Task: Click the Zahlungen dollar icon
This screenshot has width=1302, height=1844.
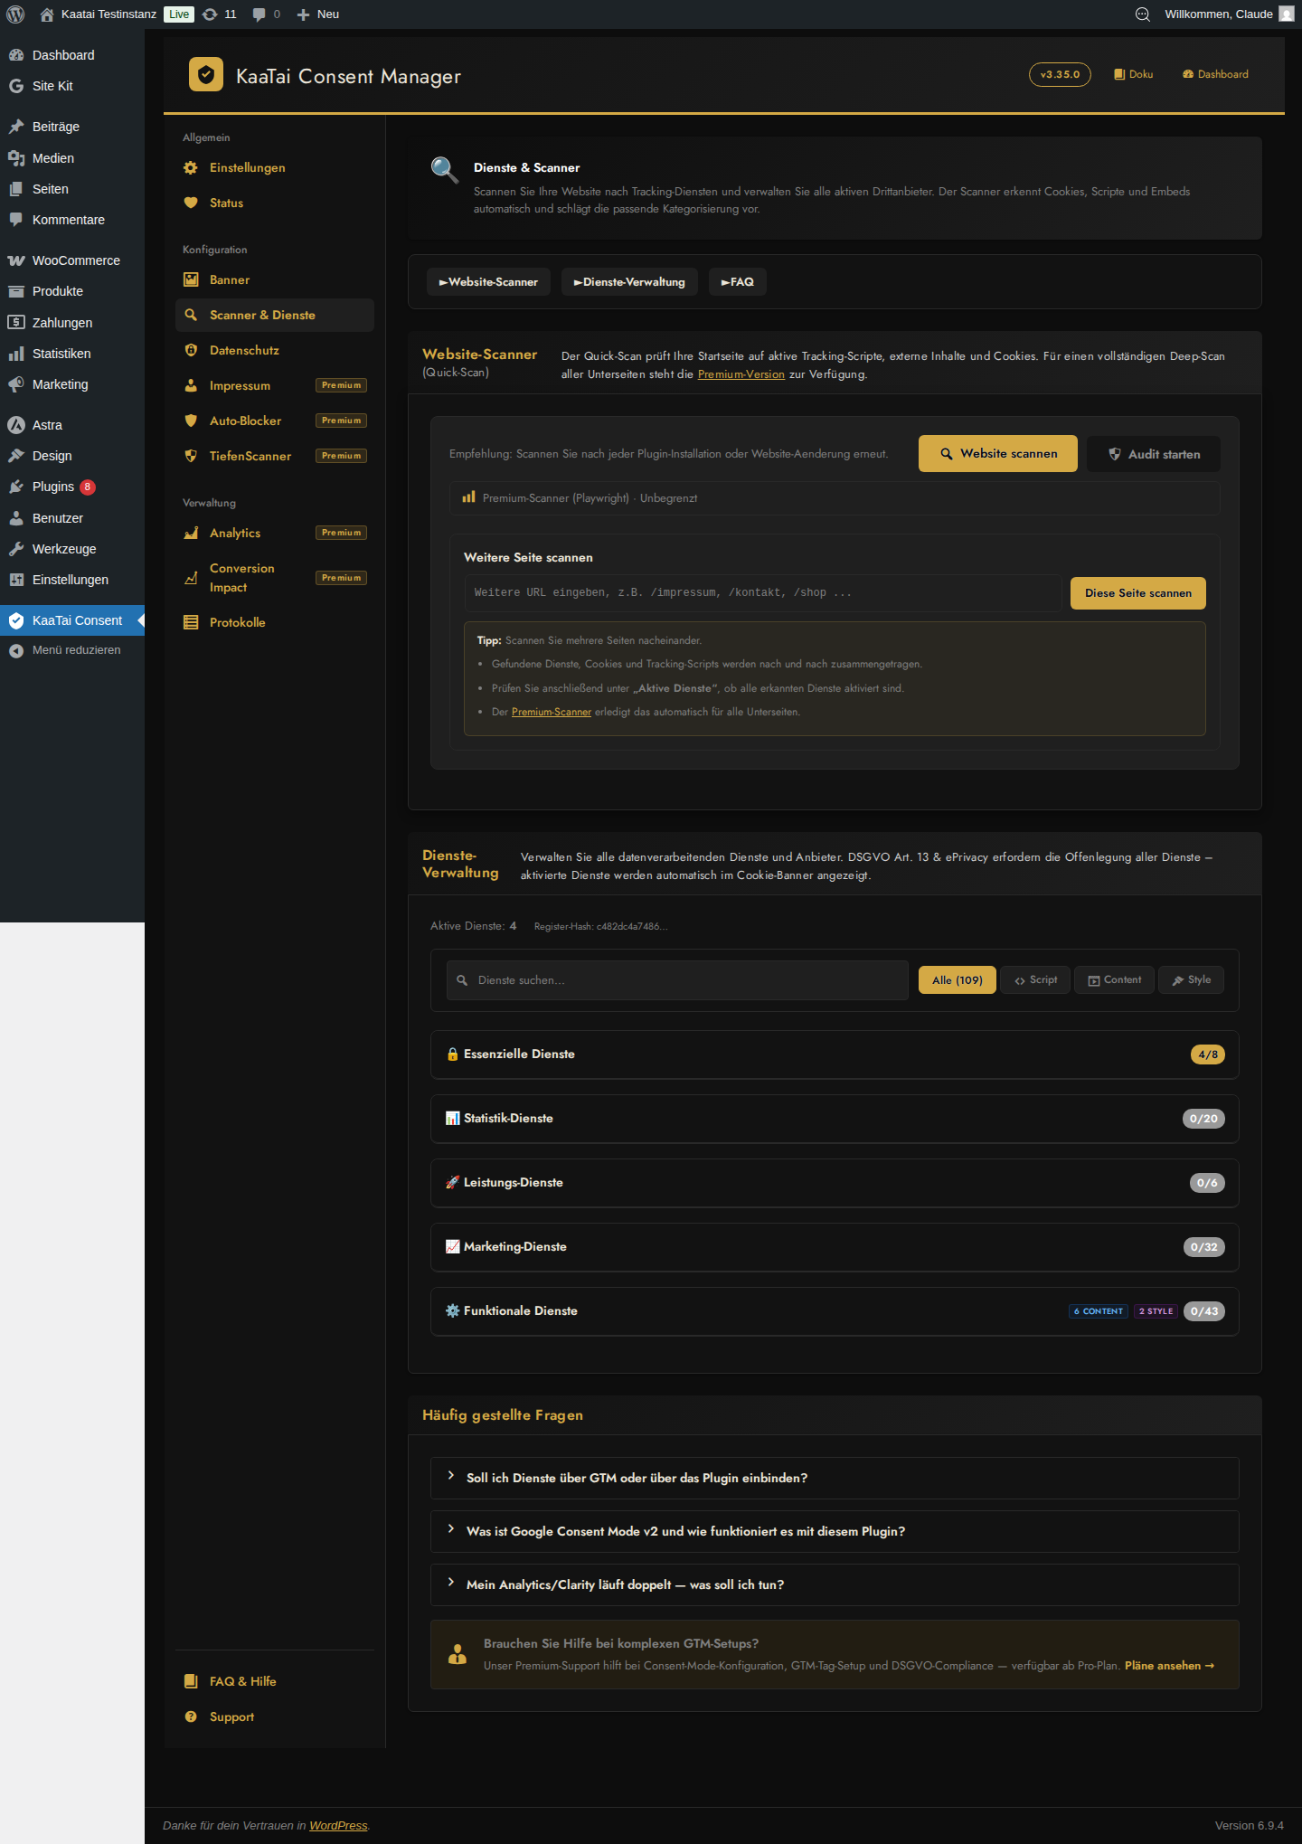Action: click(16, 323)
